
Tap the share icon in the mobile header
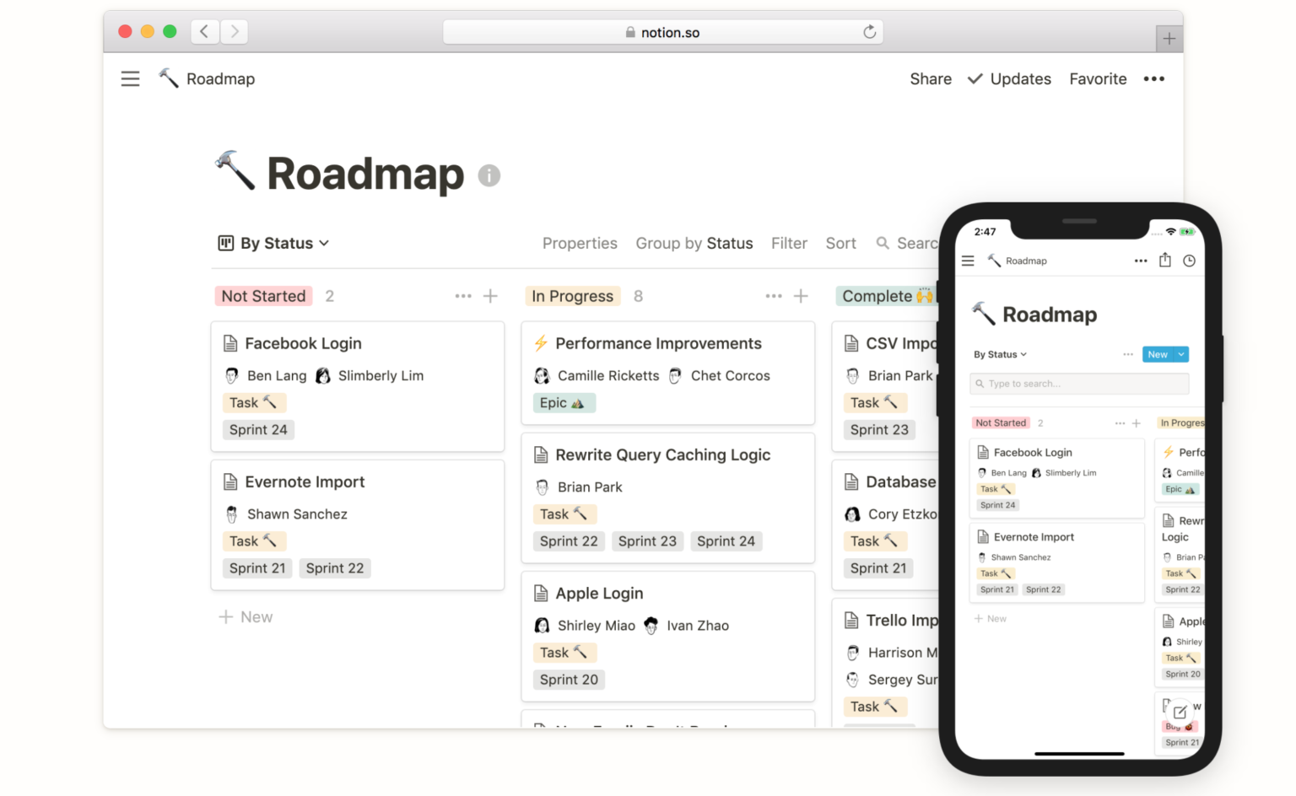click(x=1165, y=261)
